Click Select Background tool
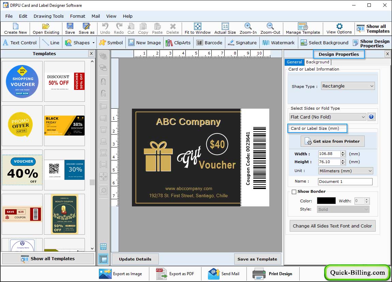Image resolution: width=392 pixels, height=282 pixels. pos(324,43)
